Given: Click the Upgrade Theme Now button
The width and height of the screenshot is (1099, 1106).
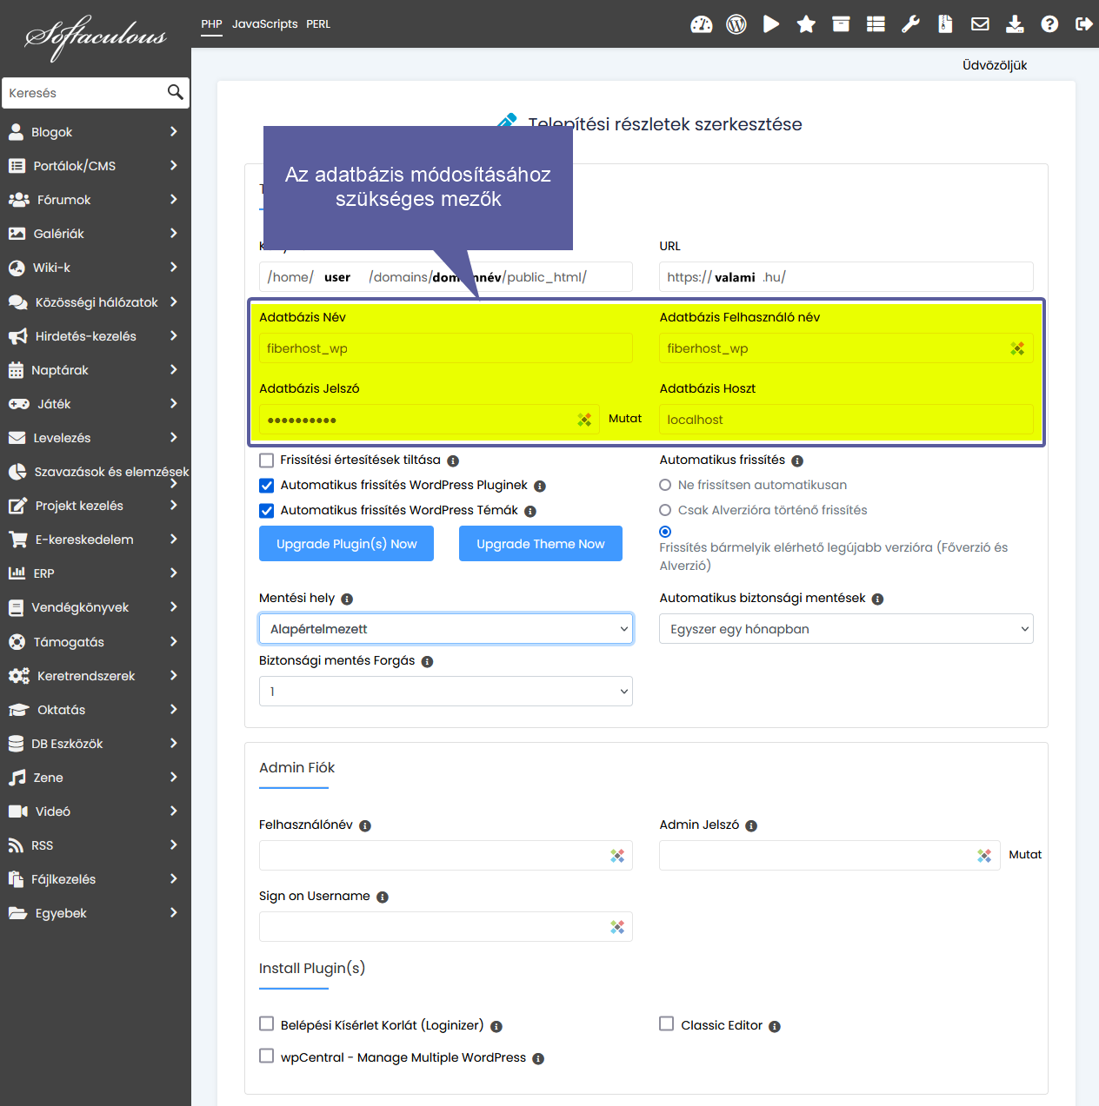Looking at the screenshot, I should click(541, 544).
